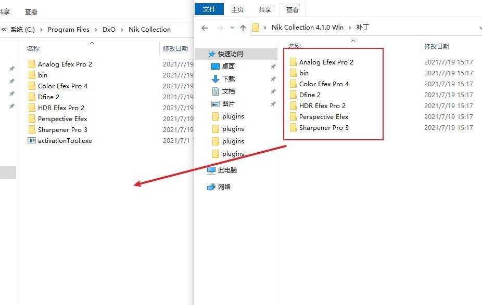
Task: Select HDR Efex Pro 2 folder in left window
Action: click(61, 108)
